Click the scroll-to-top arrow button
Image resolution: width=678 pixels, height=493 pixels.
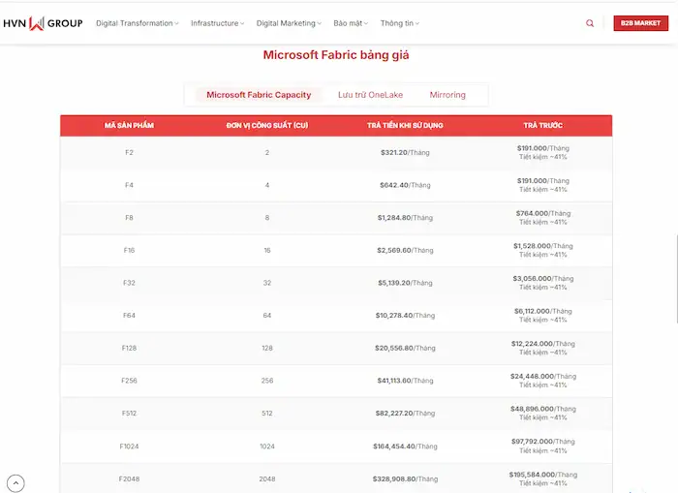[15, 483]
